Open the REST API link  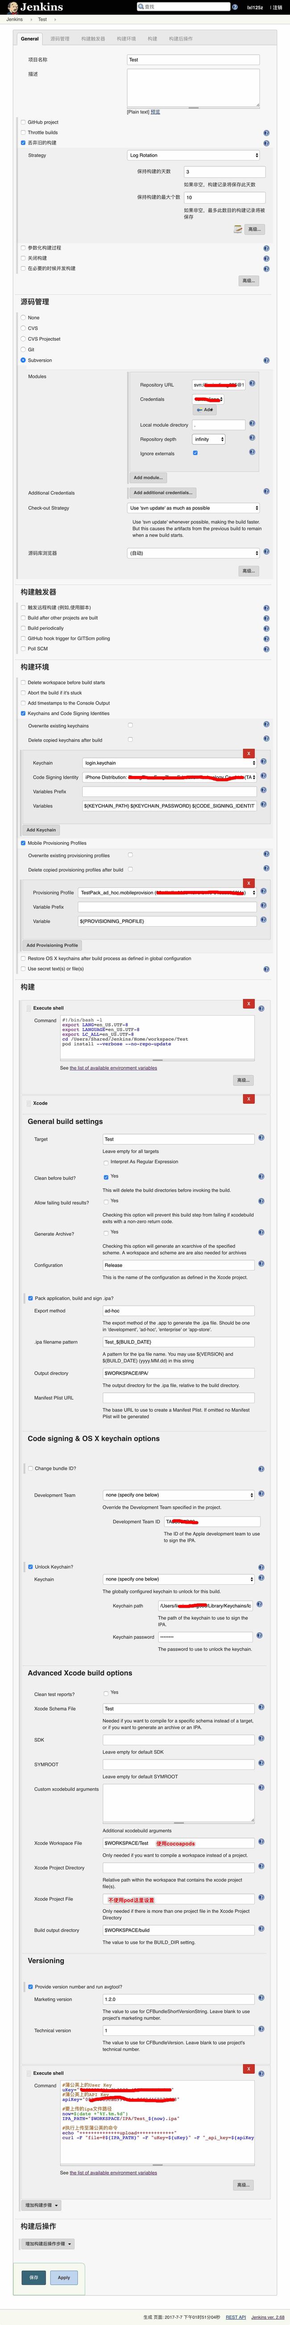click(x=236, y=2317)
